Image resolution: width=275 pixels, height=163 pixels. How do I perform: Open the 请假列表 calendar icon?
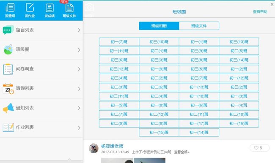8,89
